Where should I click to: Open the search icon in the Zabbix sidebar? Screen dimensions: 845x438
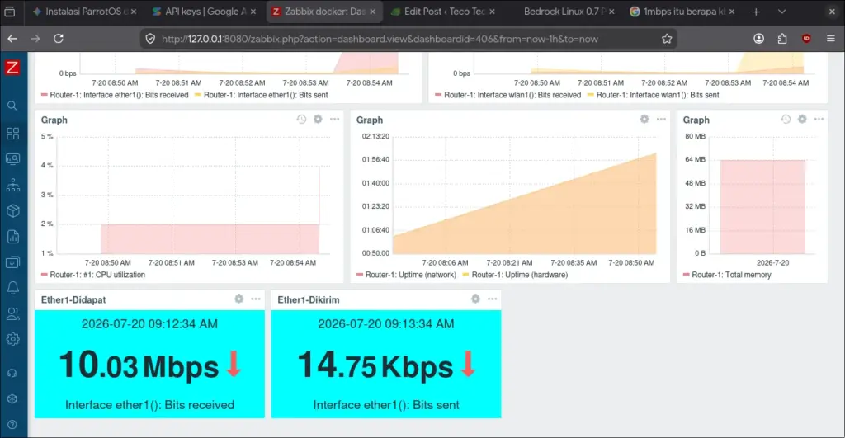(12, 106)
